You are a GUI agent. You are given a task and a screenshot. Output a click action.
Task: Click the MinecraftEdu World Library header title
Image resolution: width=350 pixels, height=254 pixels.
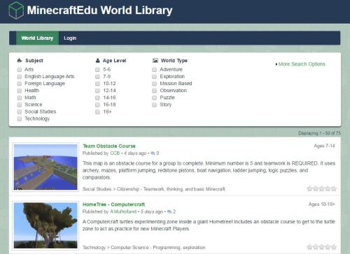click(99, 10)
